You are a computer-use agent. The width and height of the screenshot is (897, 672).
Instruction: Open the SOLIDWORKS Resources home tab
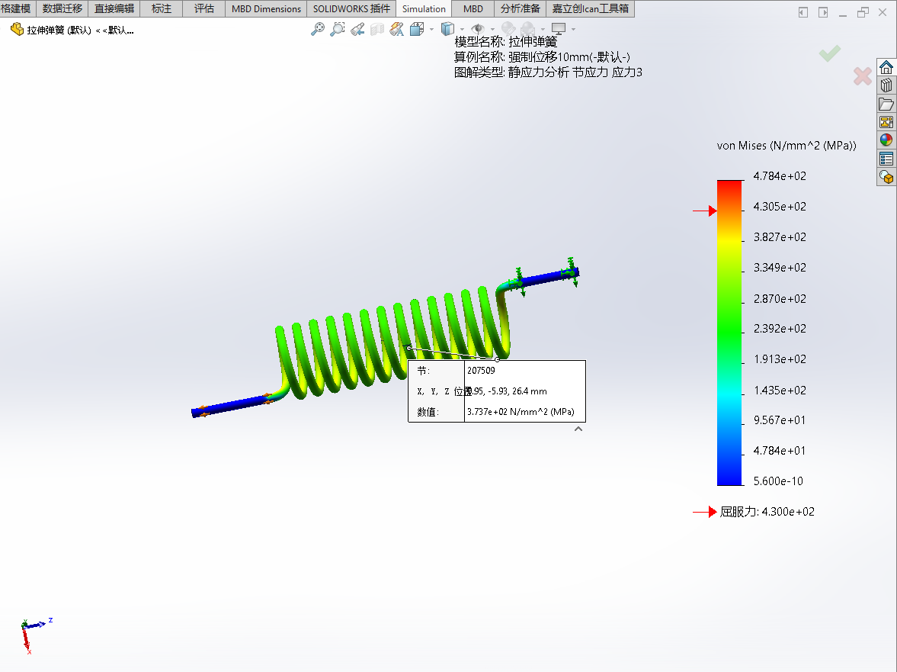(886, 67)
